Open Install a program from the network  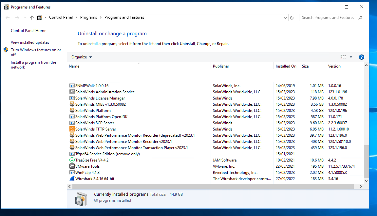point(33,65)
